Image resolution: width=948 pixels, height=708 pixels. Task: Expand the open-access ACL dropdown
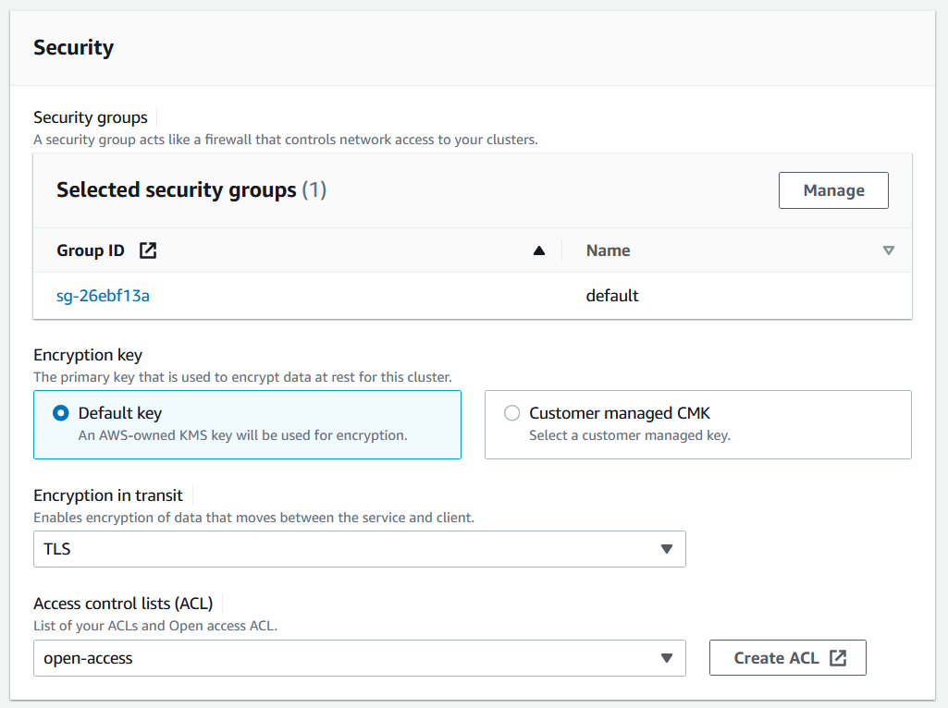tap(359, 658)
